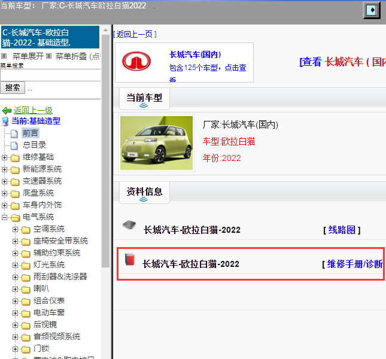
Task: Click the panel toggle arrow icon in header
Action: 372,10
